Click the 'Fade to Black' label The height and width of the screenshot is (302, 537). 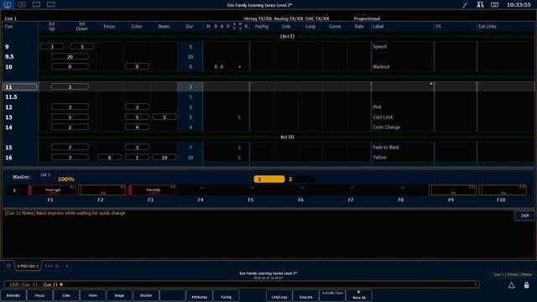pyautogui.click(x=386, y=148)
